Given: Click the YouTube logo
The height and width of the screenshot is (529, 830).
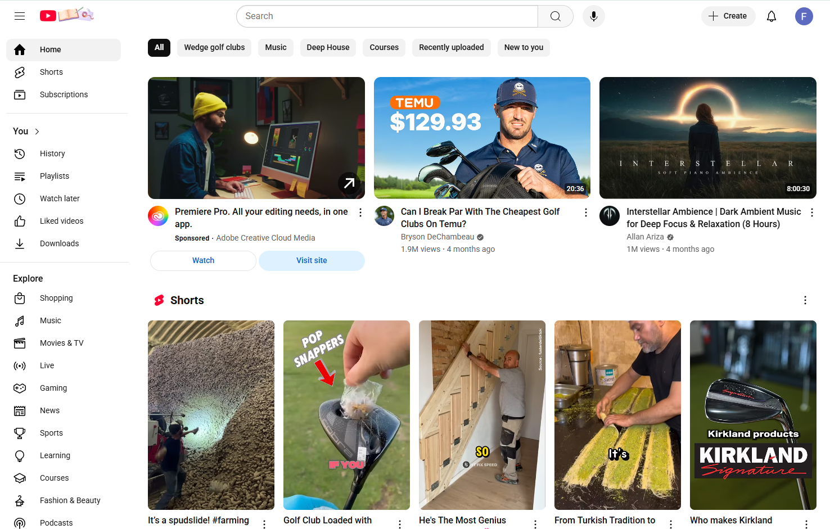Looking at the screenshot, I should [x=67, y=15].
